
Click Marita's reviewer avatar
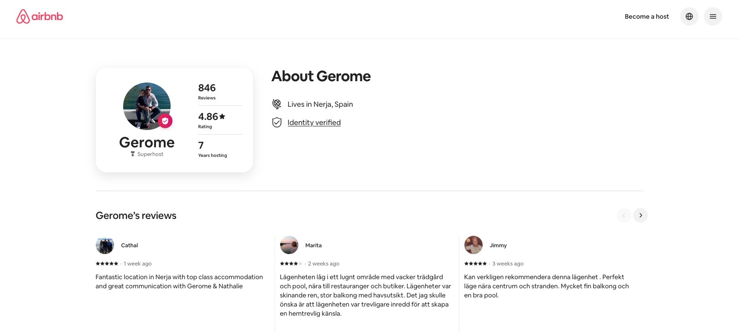click(x=289, y=245)
